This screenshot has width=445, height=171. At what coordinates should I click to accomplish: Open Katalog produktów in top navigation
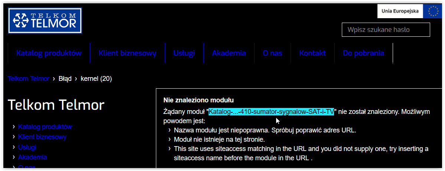[49, 53]
